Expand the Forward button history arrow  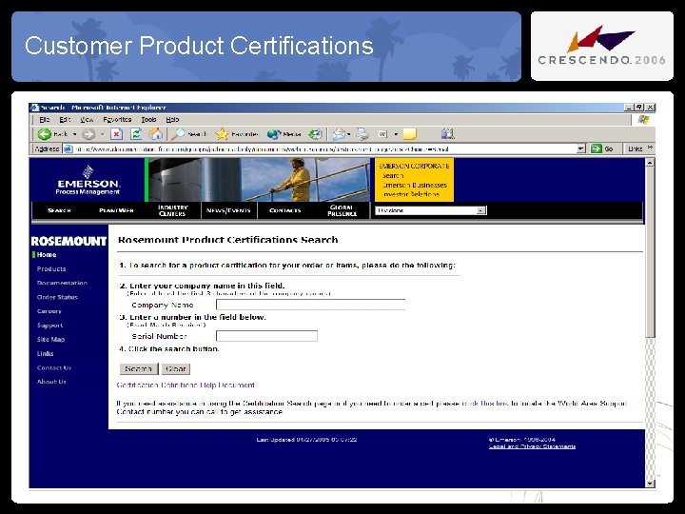(102, 134)
